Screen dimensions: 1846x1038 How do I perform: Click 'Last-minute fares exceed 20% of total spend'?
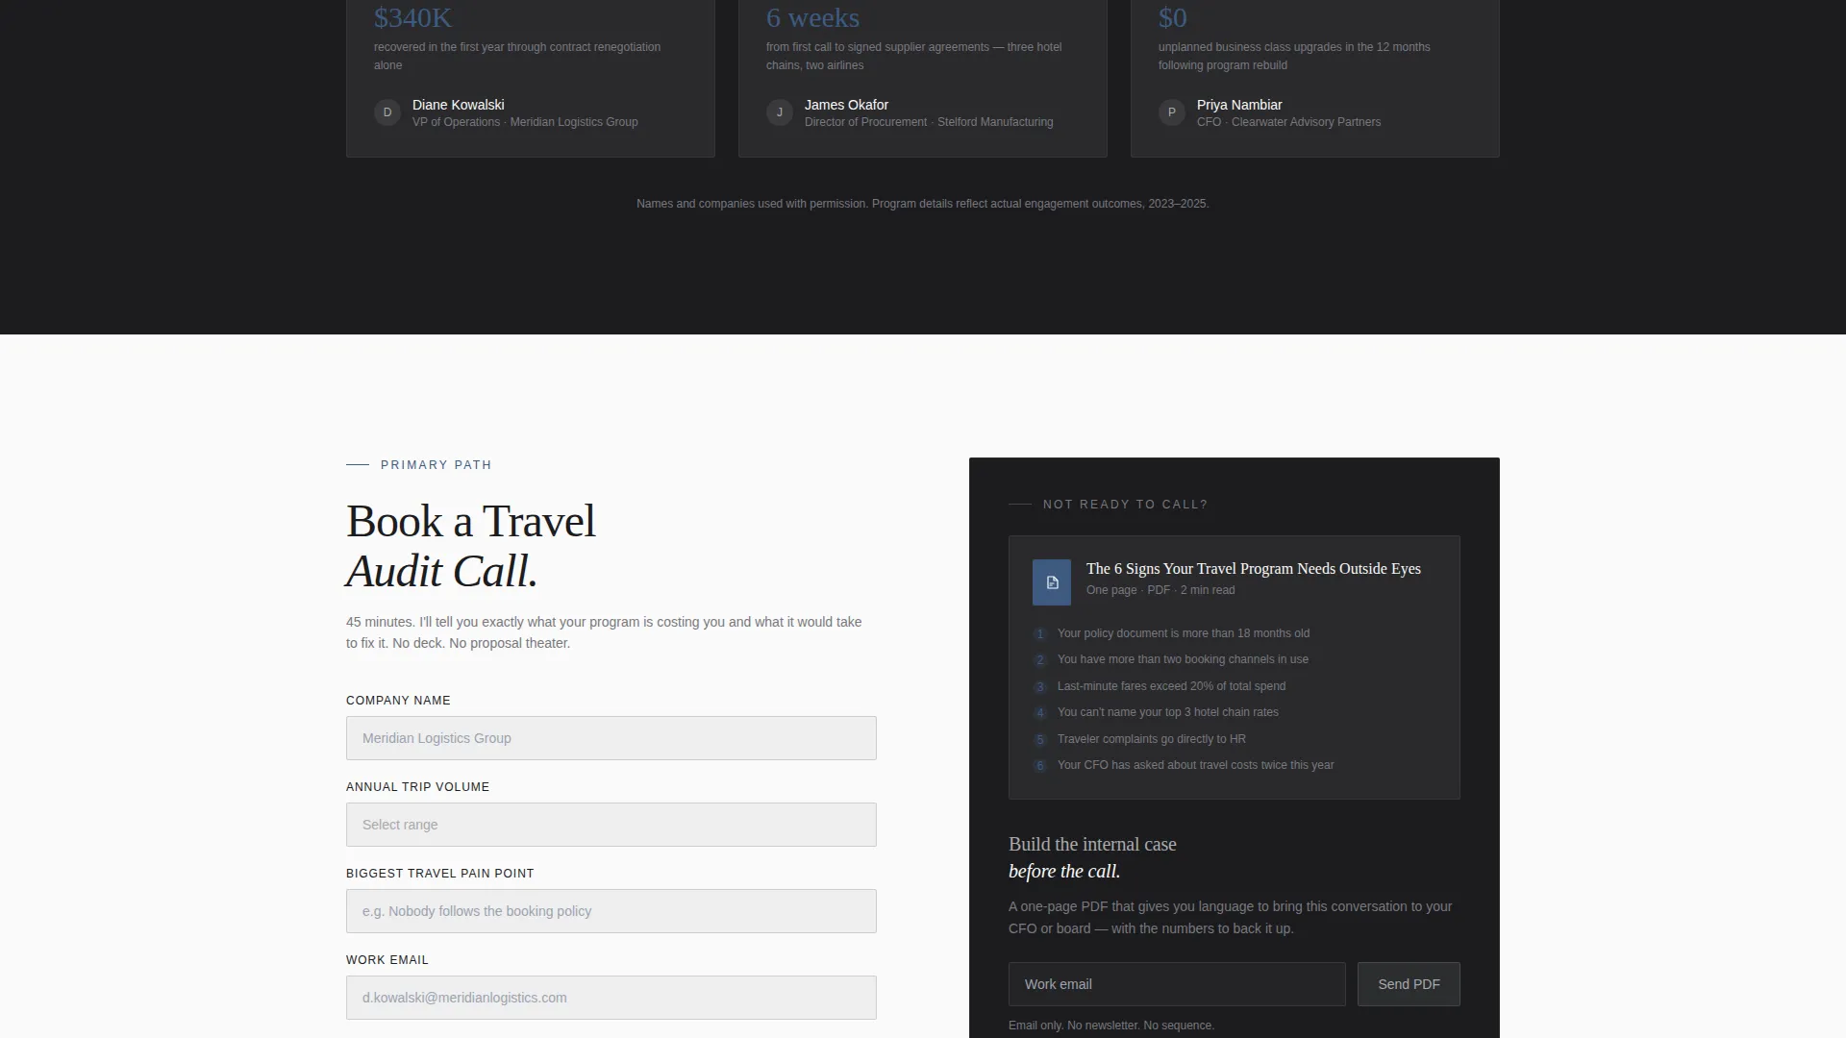coord(1171,686)
